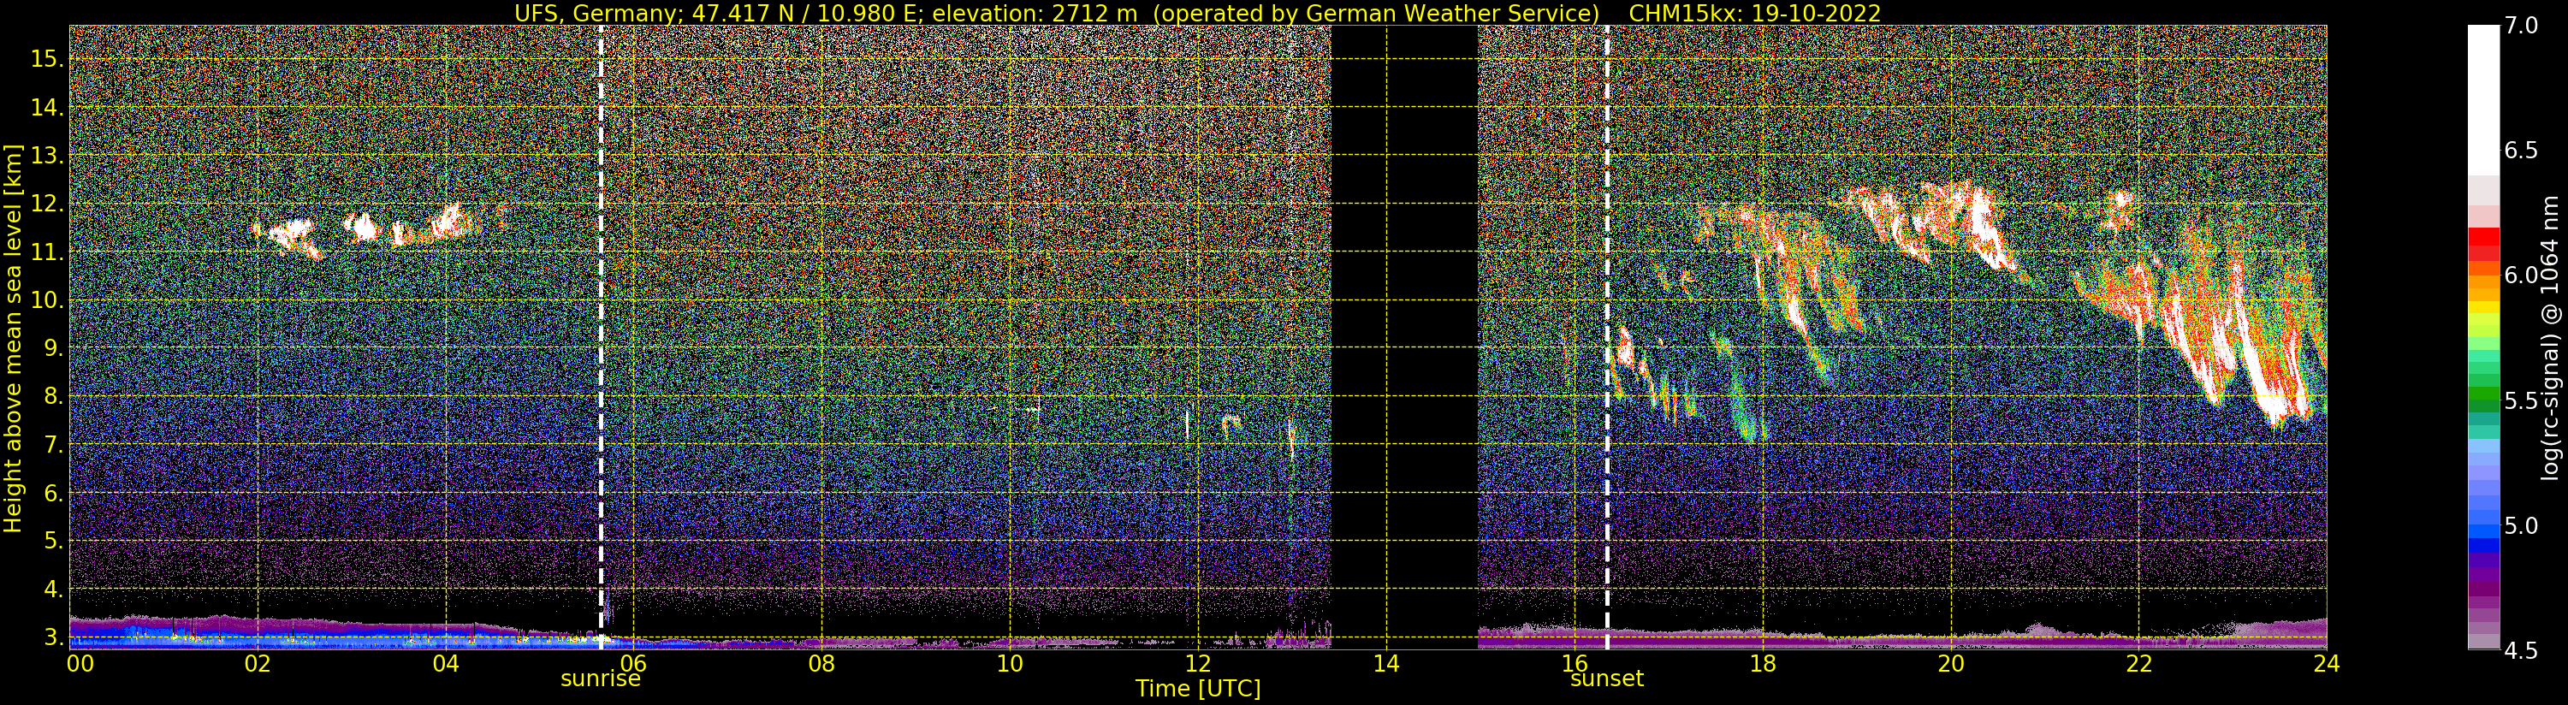The width and height of the screenshot is (2568, 705).
Task: Click the height-axis tick label '6.'
Action: tap(53, 493)
